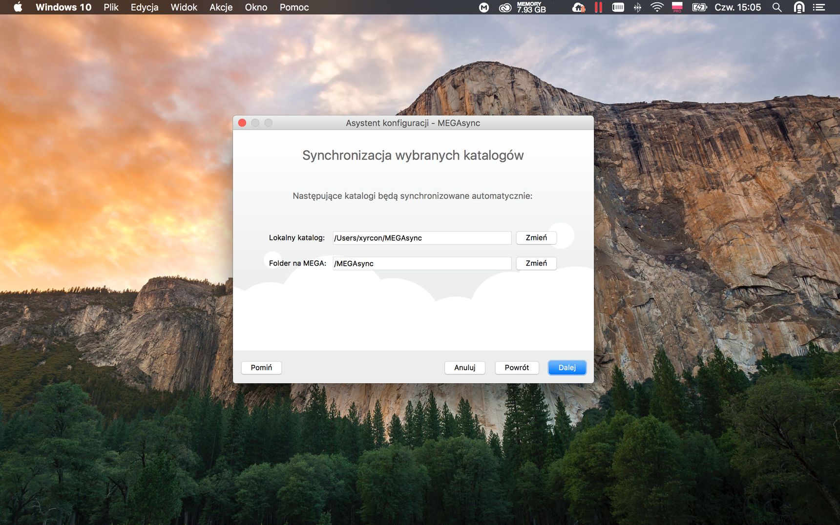This screenshot has height=525, width=840.
Task: Click the arch-shaped icon beside the Spotlight magnifier
Action: point(799,7)
